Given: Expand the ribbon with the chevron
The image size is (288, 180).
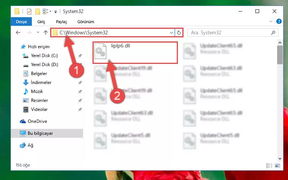Looking at the screenshot, I should [x=270, y=21].
